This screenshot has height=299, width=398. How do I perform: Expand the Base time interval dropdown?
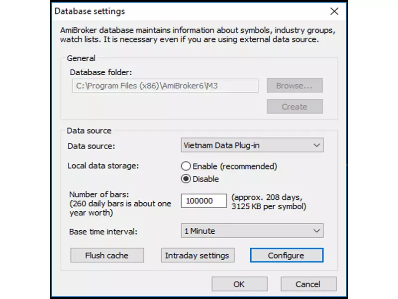click(252, 231)
